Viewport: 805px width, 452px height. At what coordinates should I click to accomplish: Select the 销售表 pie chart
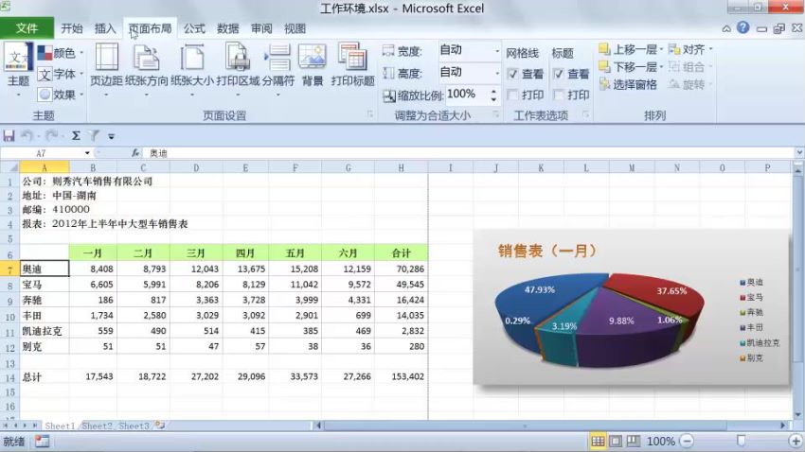631,308
